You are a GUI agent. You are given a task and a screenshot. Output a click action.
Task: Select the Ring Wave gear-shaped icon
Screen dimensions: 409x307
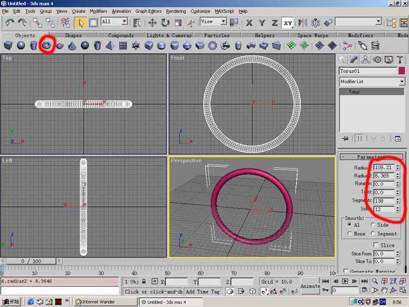pyautogui.click(x=213, y=46)
